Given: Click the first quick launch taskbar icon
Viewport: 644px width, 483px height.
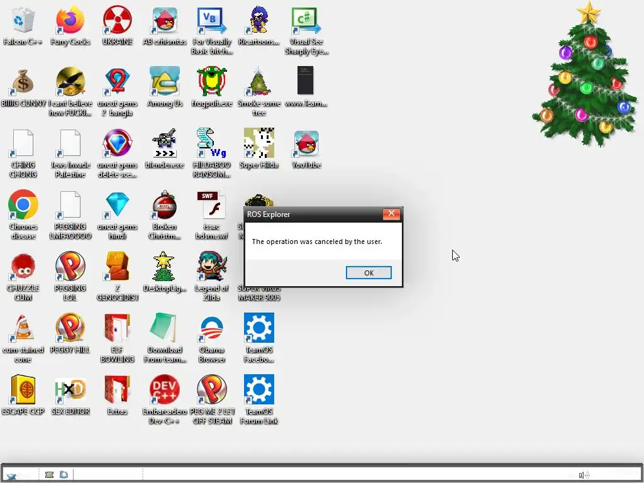Looking at the screenshot, I should tap(49, 475).
